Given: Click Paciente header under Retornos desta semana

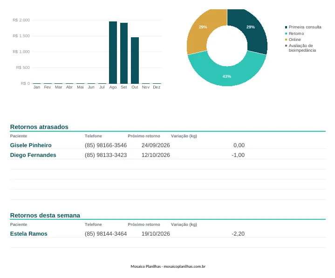Looking at the screenshot, I should [19, 224].
